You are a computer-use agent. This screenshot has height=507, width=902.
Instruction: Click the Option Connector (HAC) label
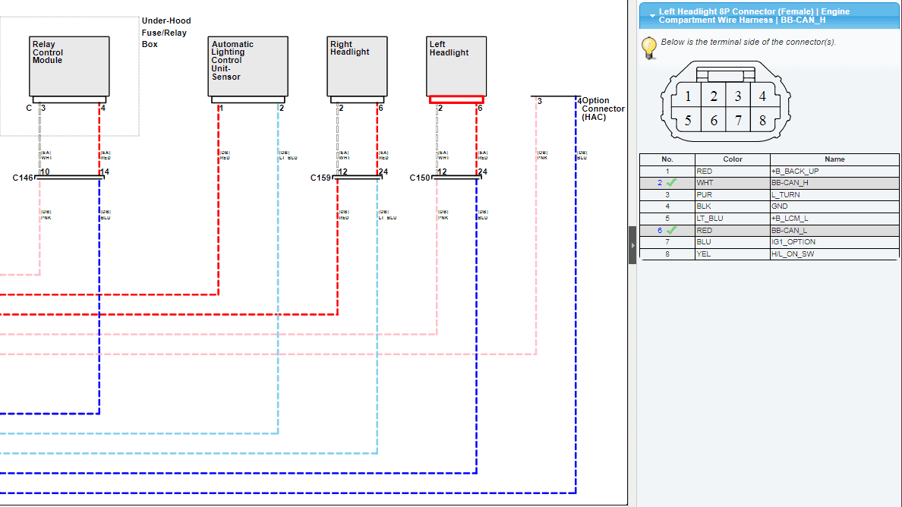tap(603, 109)
